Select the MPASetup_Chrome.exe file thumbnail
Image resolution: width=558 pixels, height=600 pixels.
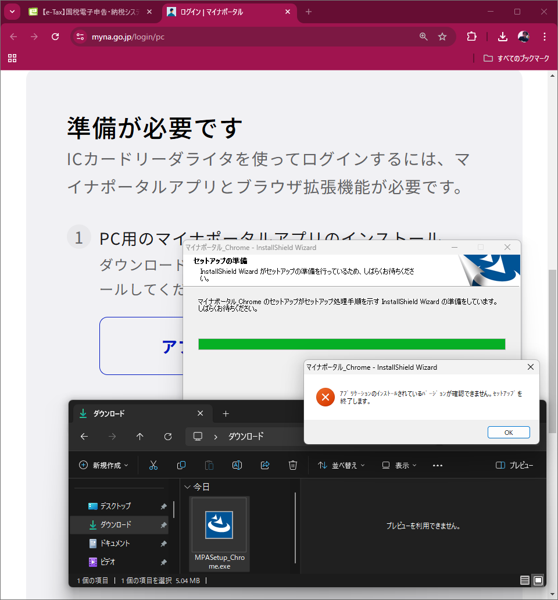[220, 534]
